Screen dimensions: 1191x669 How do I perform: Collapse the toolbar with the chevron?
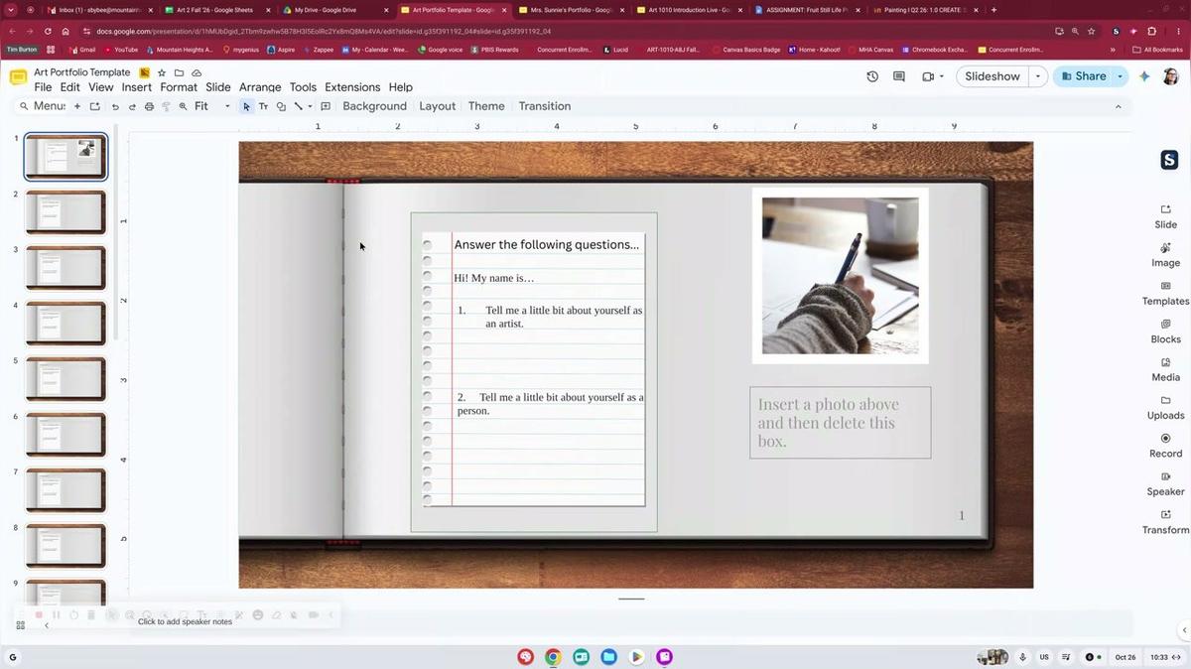click(1118, 106)
